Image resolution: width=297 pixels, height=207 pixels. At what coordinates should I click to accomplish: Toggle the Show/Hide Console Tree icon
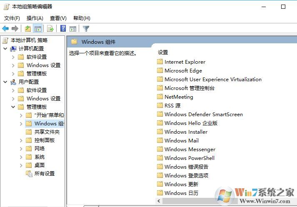click(37, 29)
